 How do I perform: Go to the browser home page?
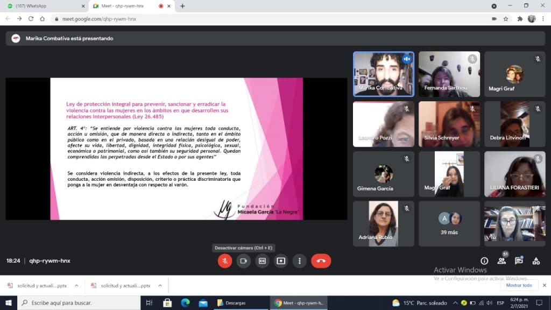43,19
